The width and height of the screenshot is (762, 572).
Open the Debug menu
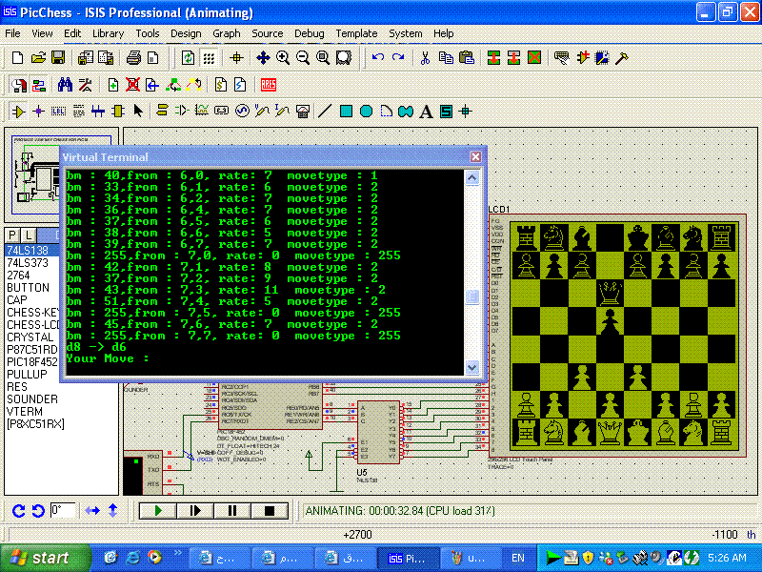click(309, 33)
